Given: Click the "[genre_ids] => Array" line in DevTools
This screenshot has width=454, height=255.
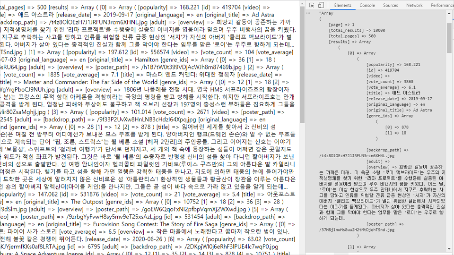Looking at the screenshot, I should [390, 116].
